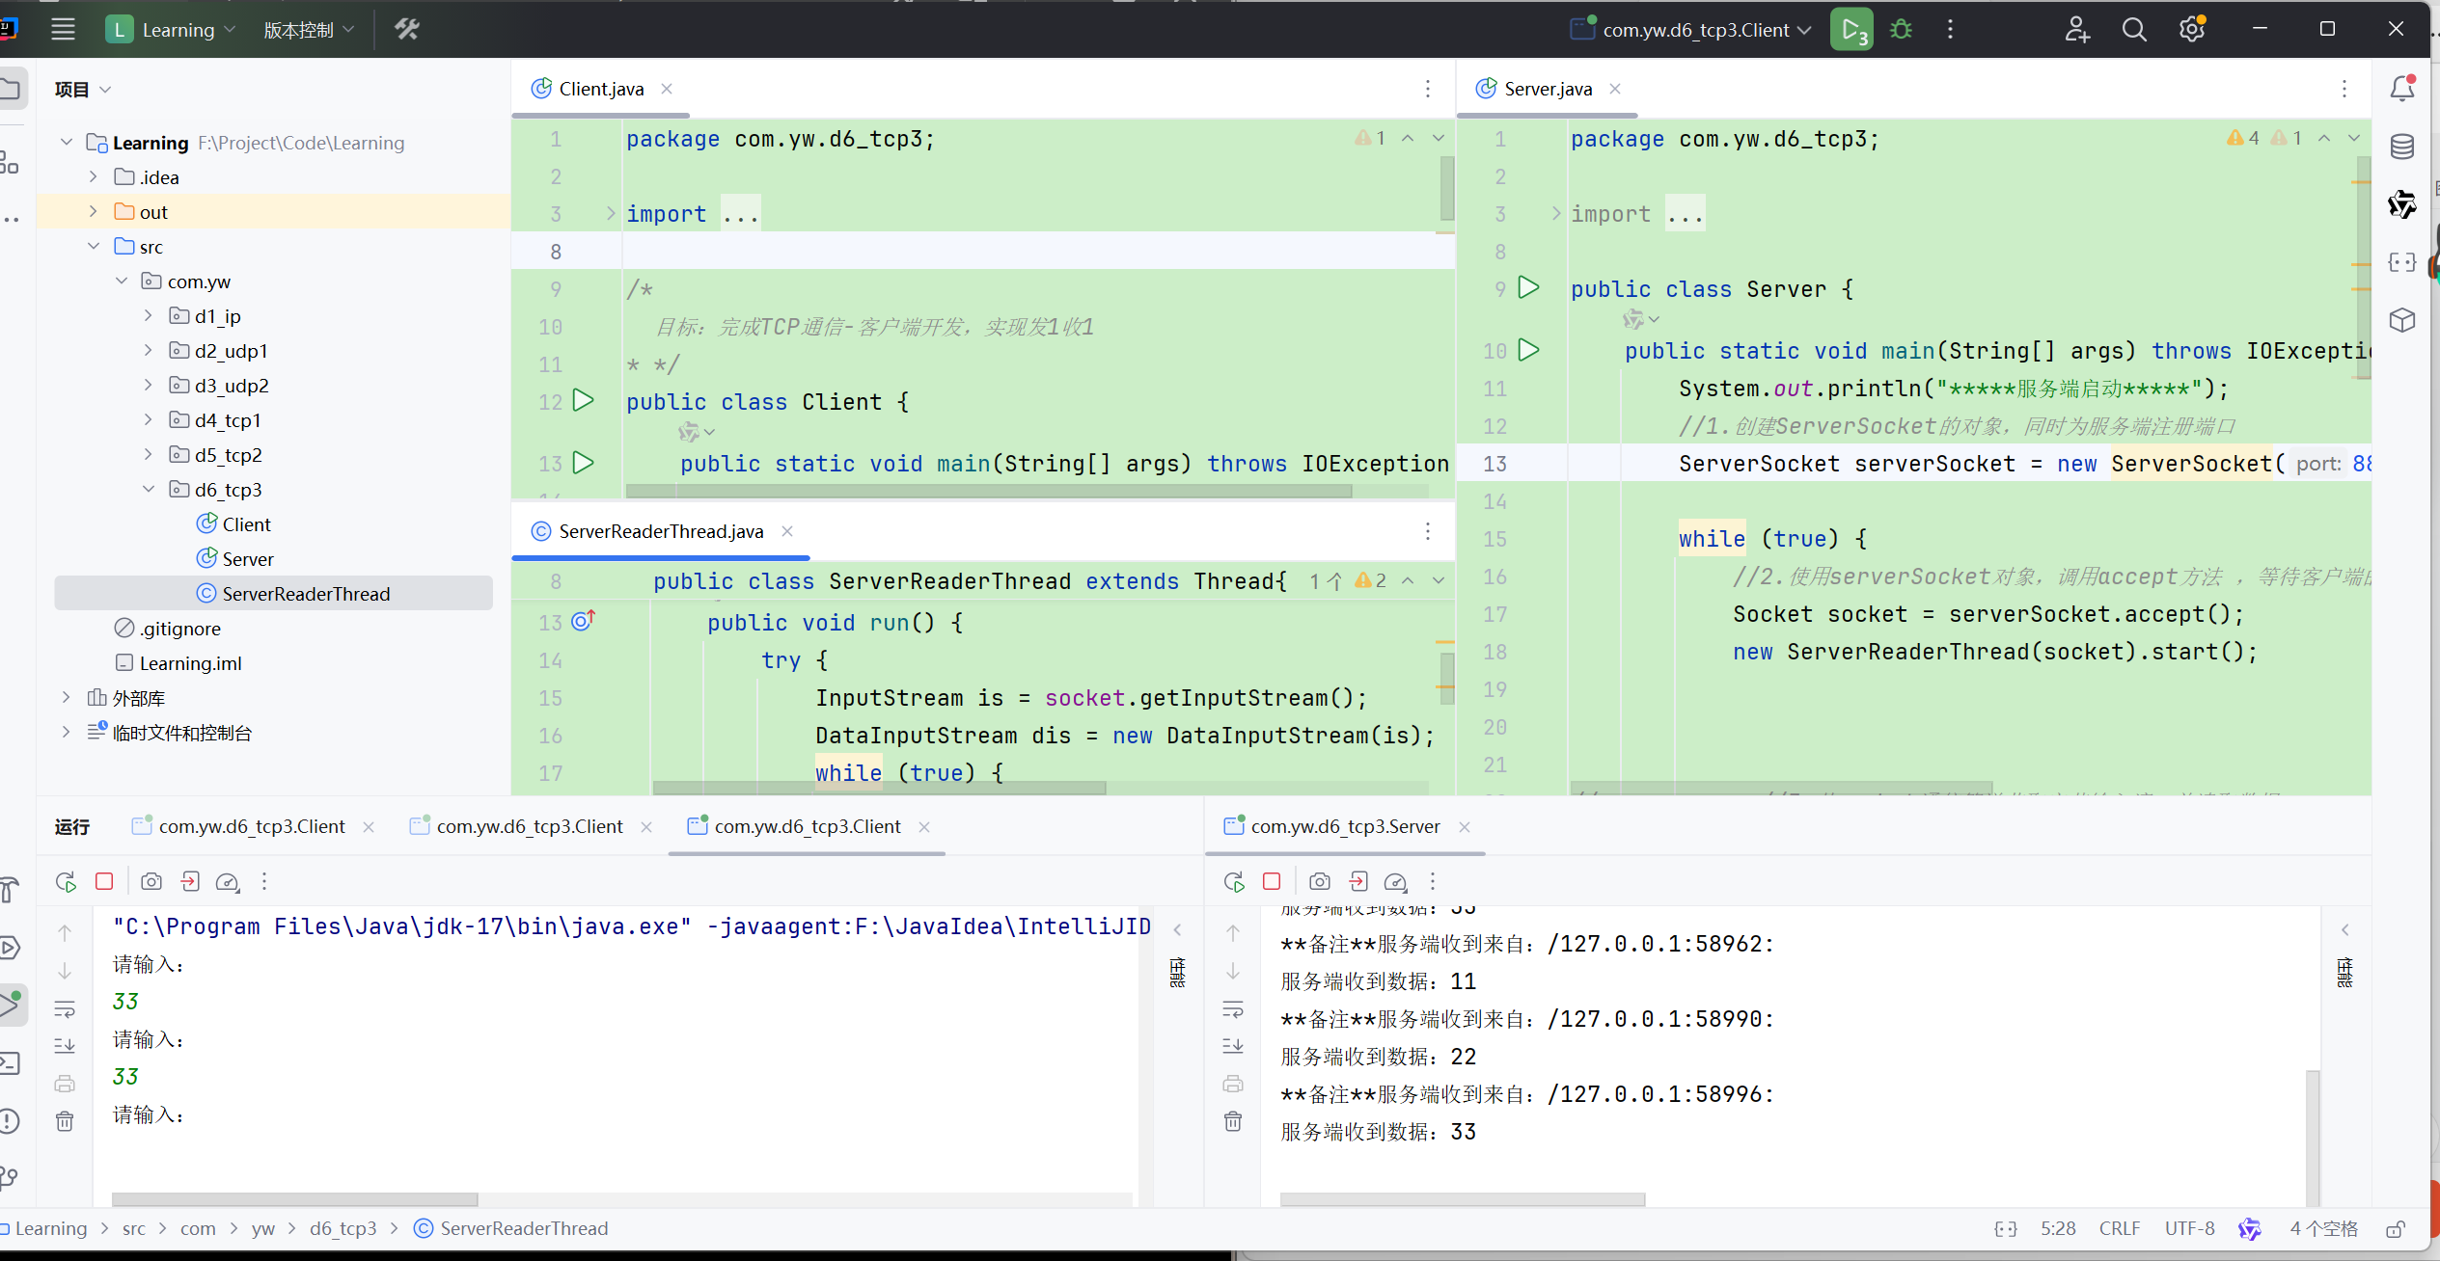Expand the out folder in project tree
Image resolution: width=2440 pixels, height=1261 pixels.
coord(94,212)
